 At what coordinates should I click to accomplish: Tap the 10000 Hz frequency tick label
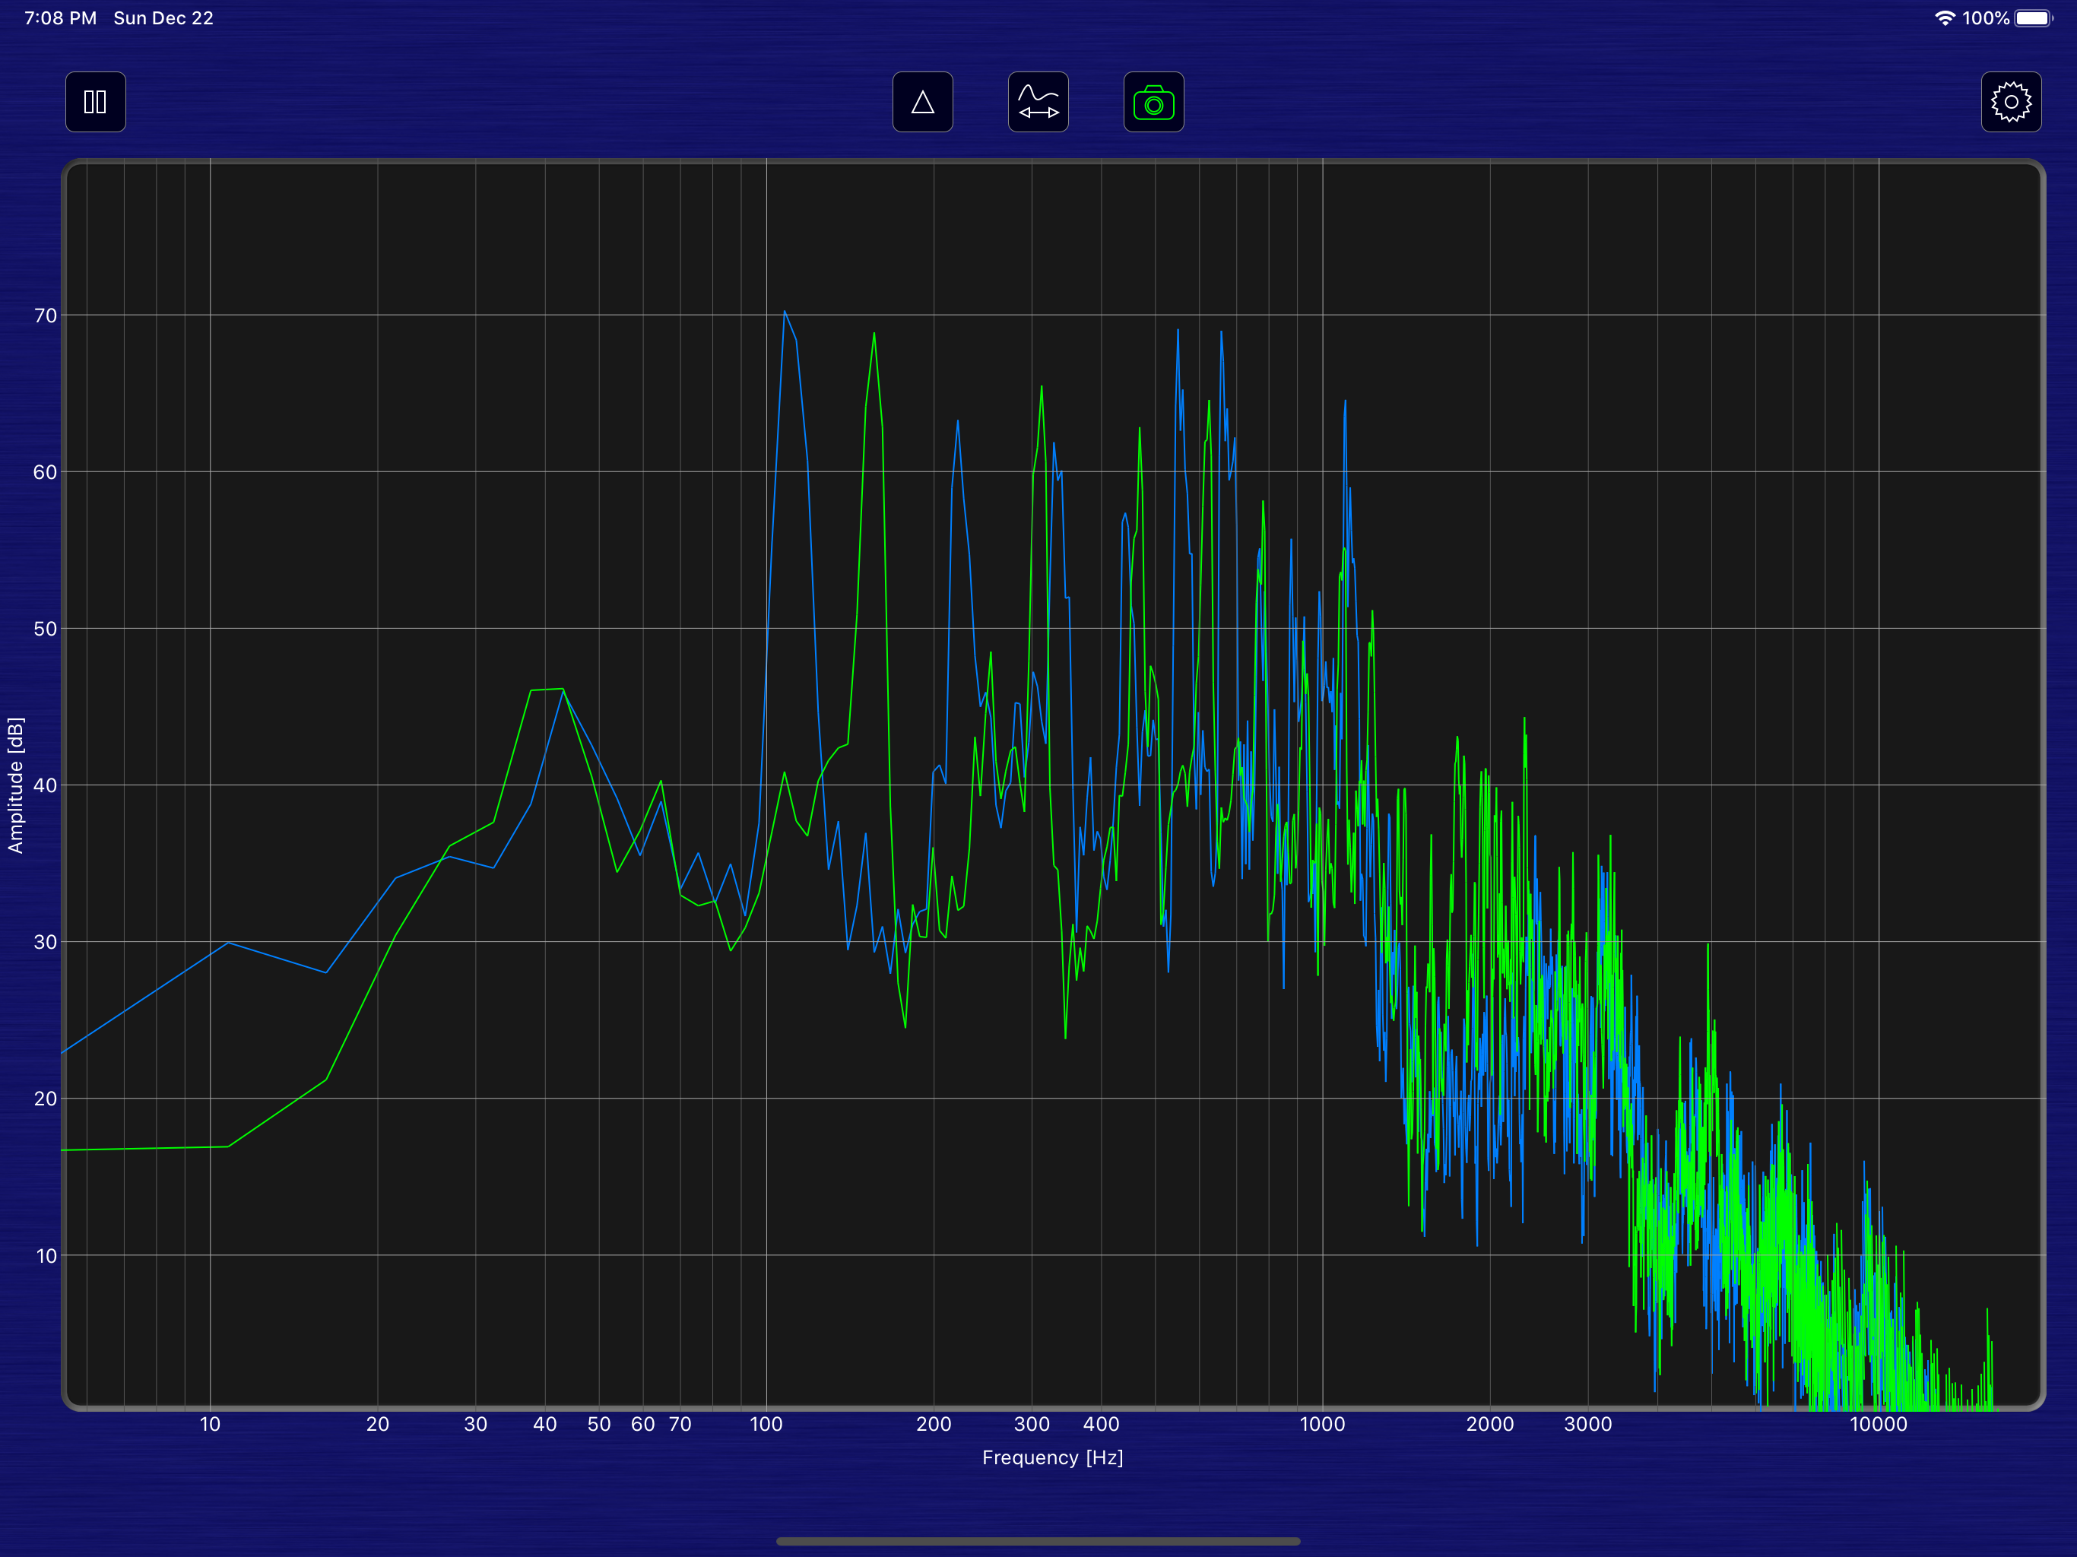(x=1878, y=1424)
